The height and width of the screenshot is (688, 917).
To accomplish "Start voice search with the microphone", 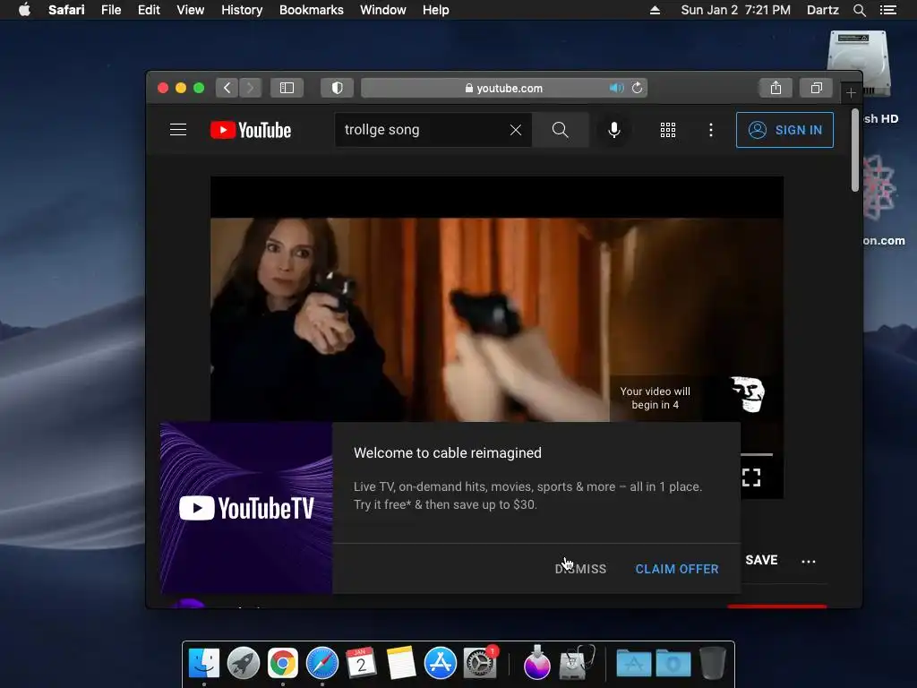I will tap(614, 130).
